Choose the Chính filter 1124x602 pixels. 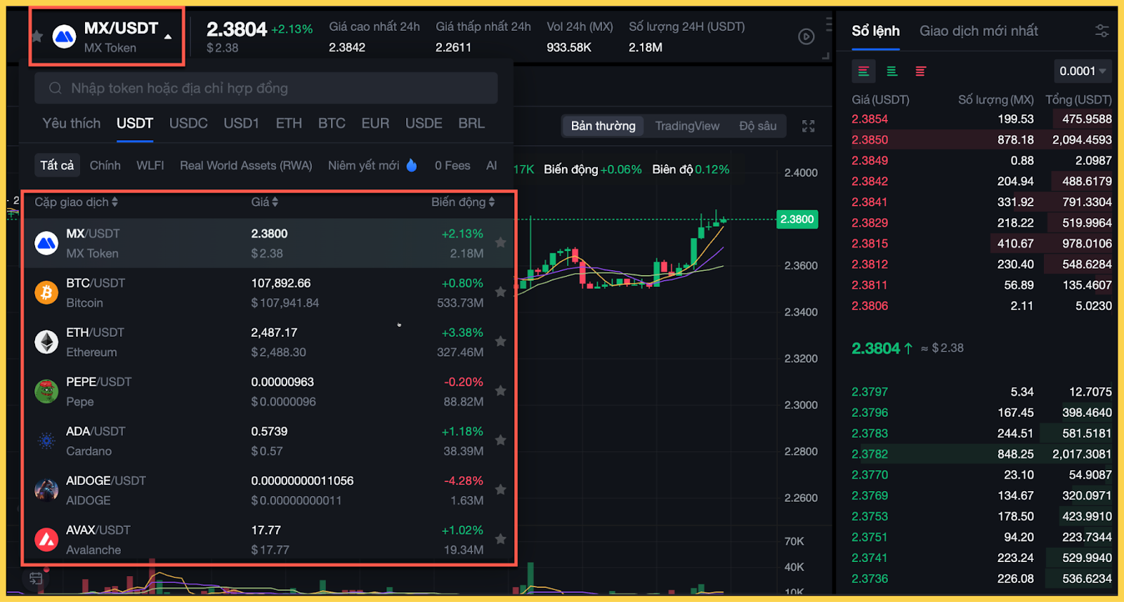105,166
